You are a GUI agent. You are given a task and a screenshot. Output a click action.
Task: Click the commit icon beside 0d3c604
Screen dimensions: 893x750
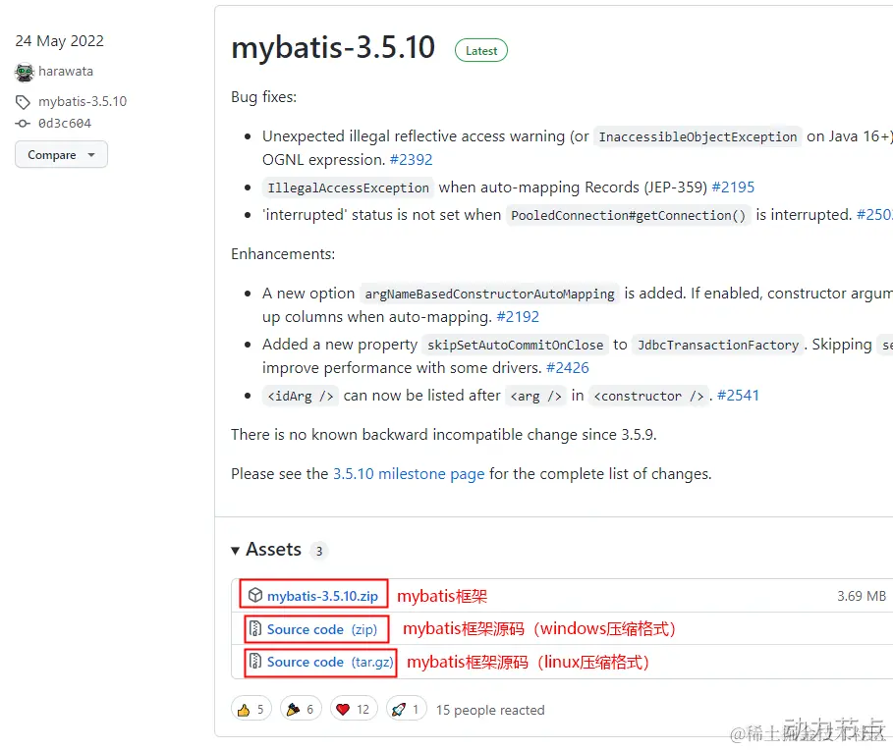pyautogui.click(x=23, y=124)
